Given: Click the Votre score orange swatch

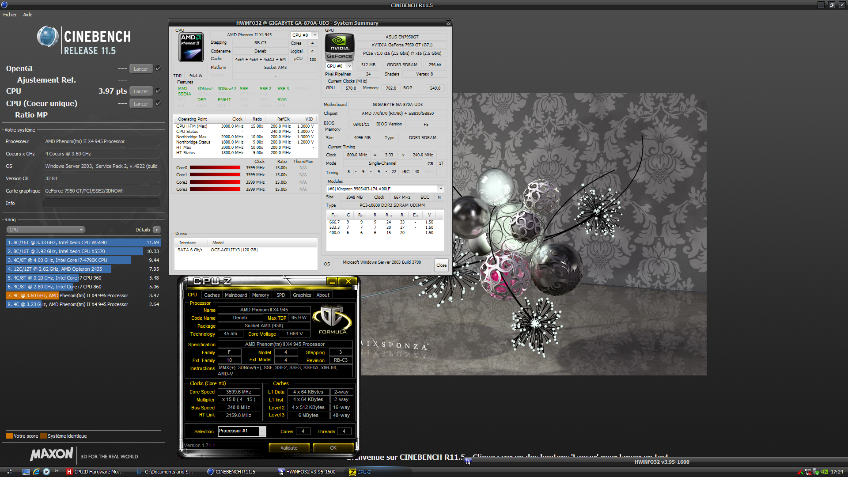Looking at the screenshot, I should click(9, 436).
